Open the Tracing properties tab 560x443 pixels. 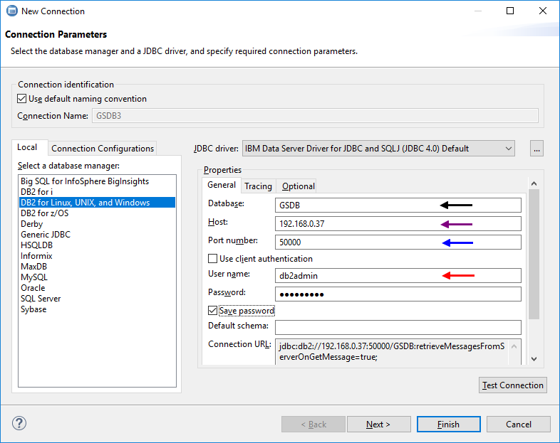pos(258,186)
